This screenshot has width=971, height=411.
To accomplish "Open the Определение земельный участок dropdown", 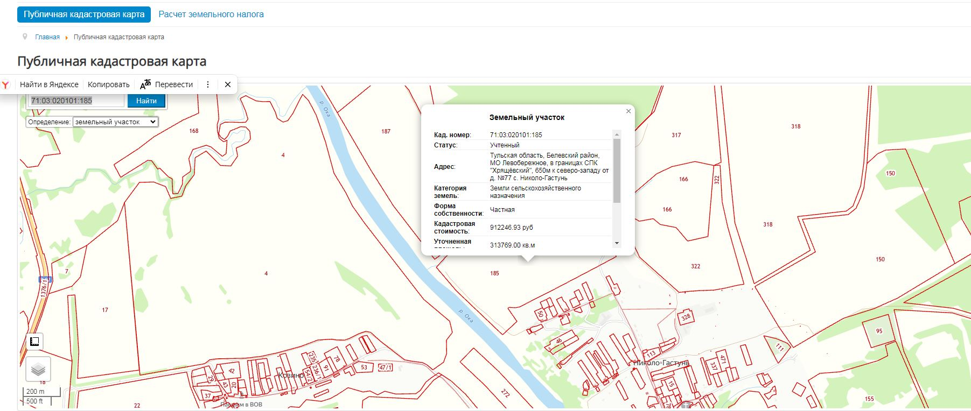I will (x=115, y=122).
